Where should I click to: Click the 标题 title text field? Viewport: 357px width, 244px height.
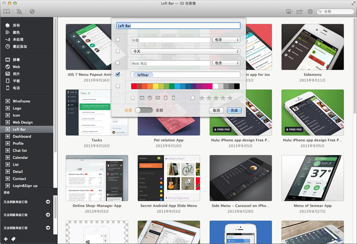tap(170, 40)
